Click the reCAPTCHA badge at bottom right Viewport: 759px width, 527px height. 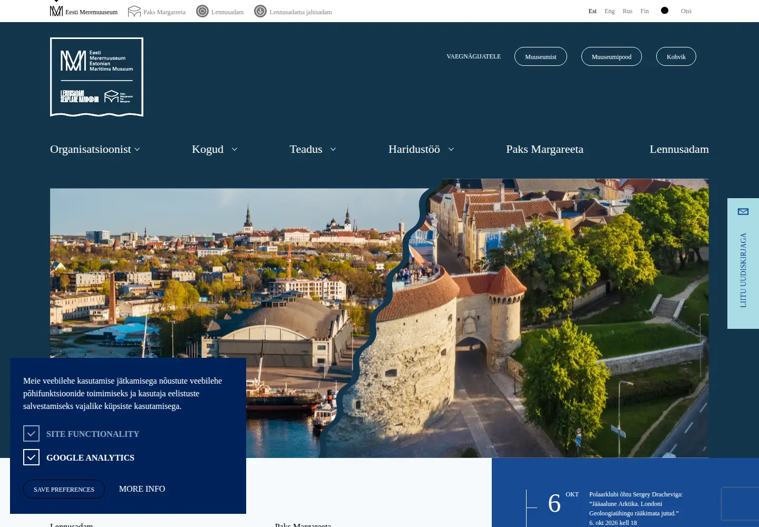741,504
